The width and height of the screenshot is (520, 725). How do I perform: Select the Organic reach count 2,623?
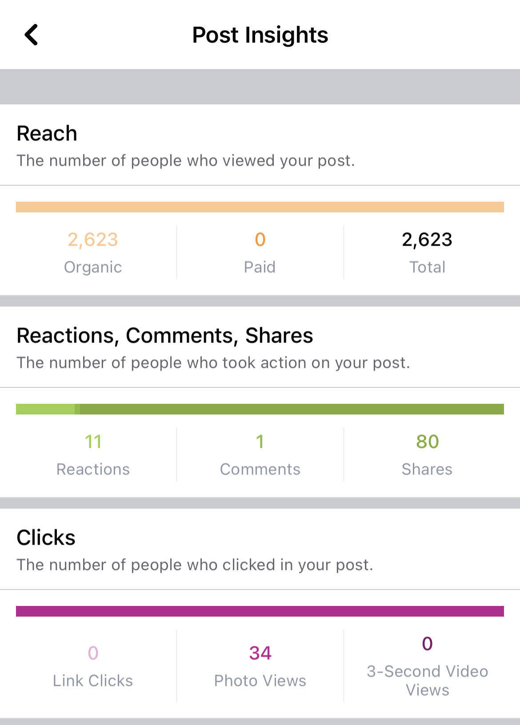coord(93,240)
